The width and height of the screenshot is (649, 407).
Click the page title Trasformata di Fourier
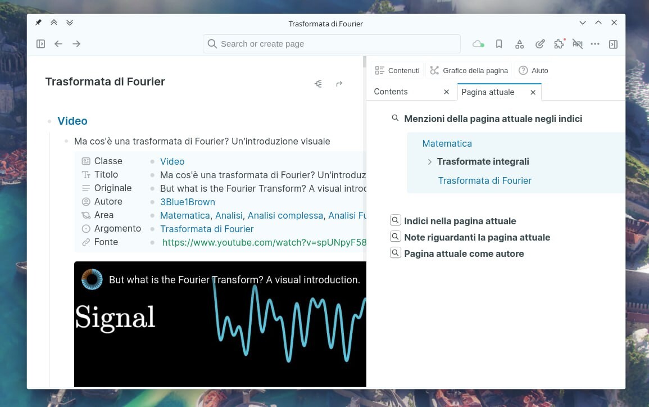tap(105, 82)
